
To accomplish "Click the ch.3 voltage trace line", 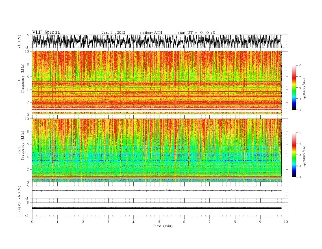I will 157,190.
